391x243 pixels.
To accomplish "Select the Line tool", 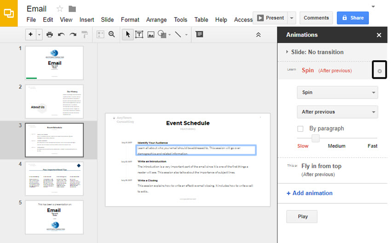I will coord(178,34).
